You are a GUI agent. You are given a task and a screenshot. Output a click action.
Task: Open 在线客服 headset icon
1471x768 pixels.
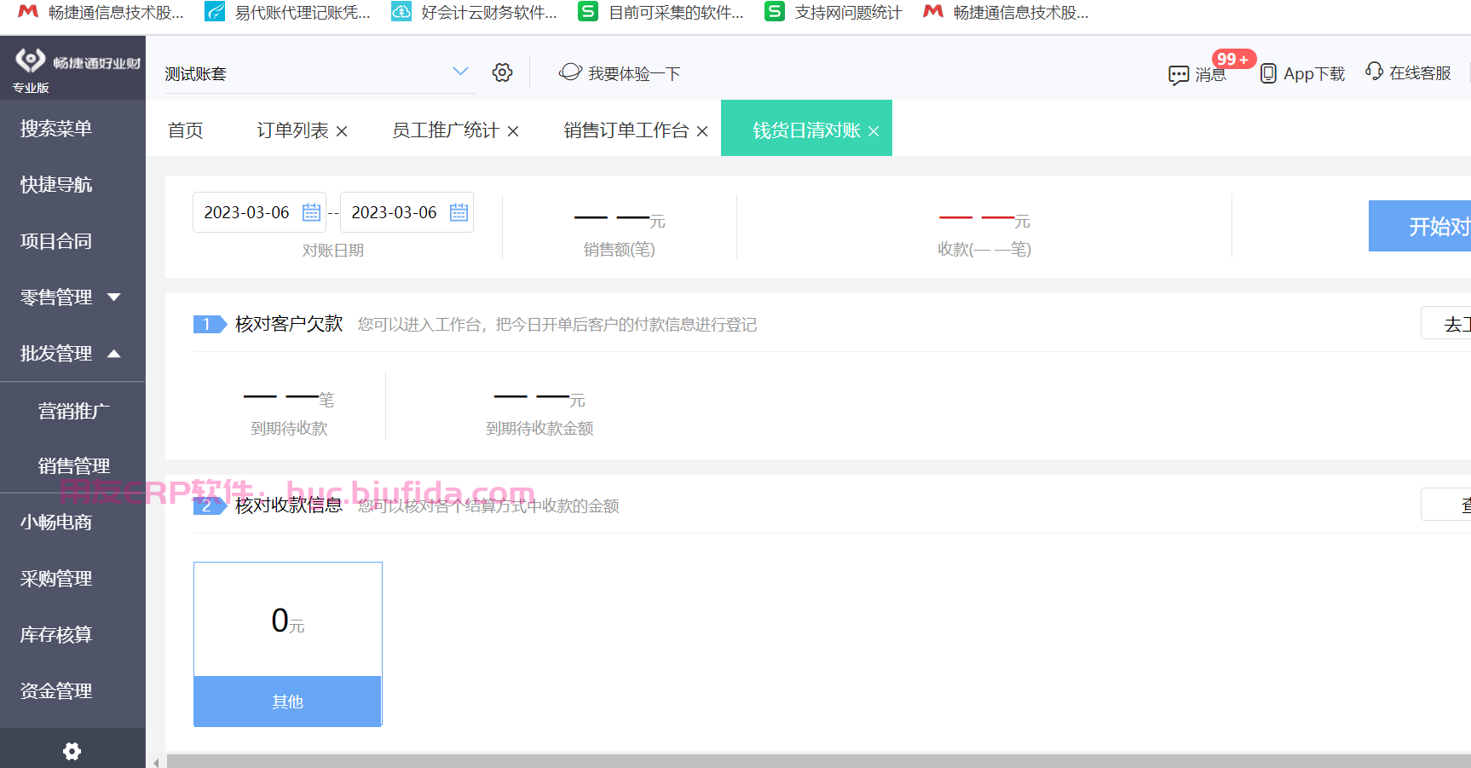point(1374,72)
